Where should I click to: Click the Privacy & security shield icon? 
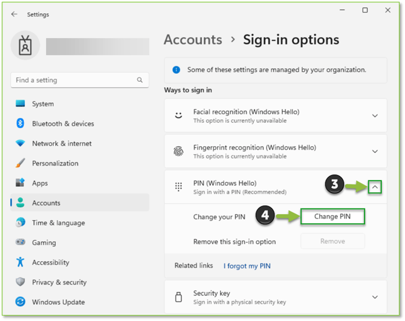tap(21, 282)
